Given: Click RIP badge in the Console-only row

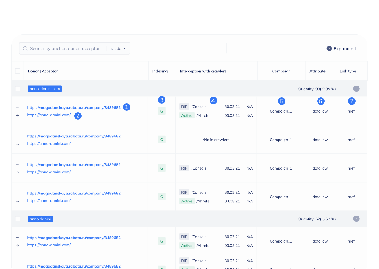Looking at the screenshot, I should coord(184,168).
